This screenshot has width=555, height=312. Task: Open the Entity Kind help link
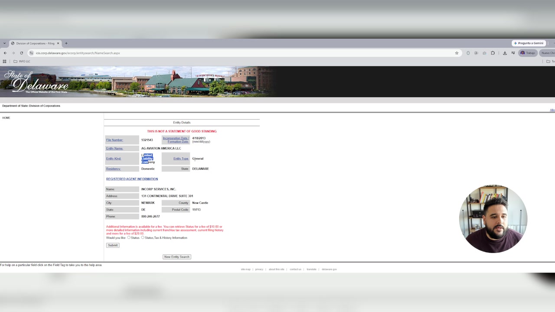(114, 159)
